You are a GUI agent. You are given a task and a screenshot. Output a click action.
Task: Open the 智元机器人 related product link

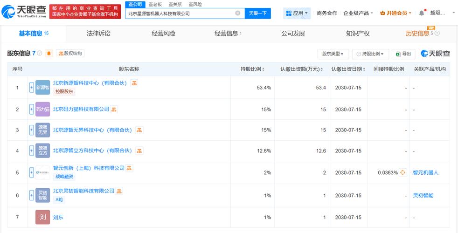pos(425,172)
